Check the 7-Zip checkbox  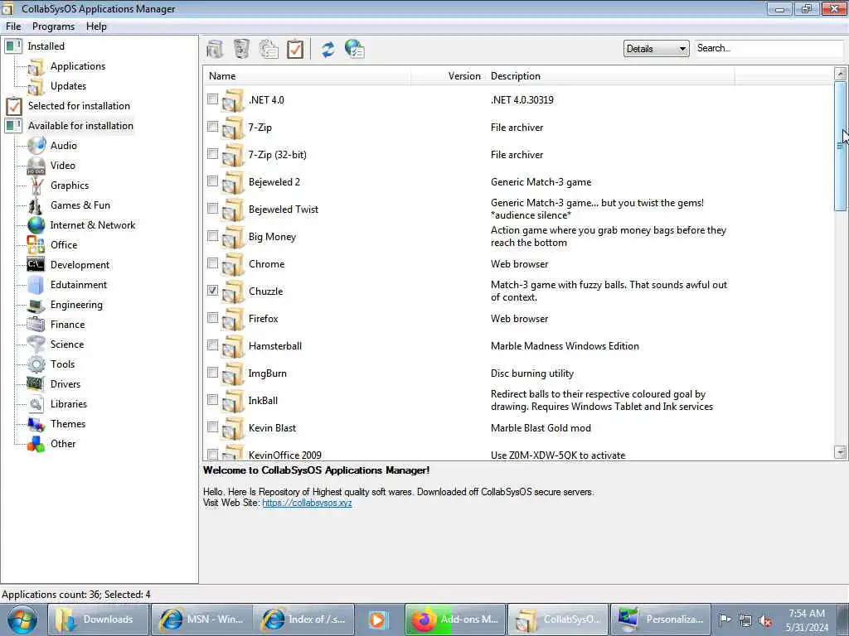(213, 127)
